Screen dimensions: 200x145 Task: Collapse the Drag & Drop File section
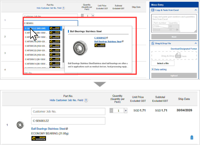196,44
